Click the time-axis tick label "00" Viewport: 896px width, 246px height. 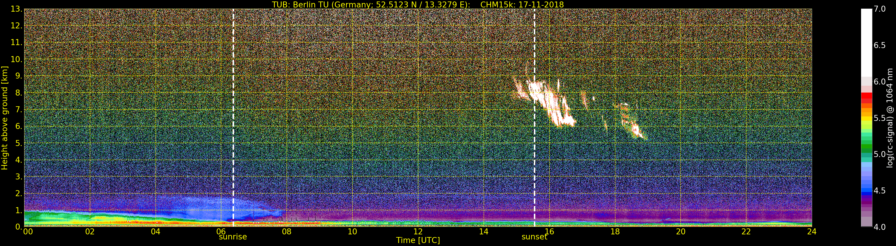click(28, 232)
